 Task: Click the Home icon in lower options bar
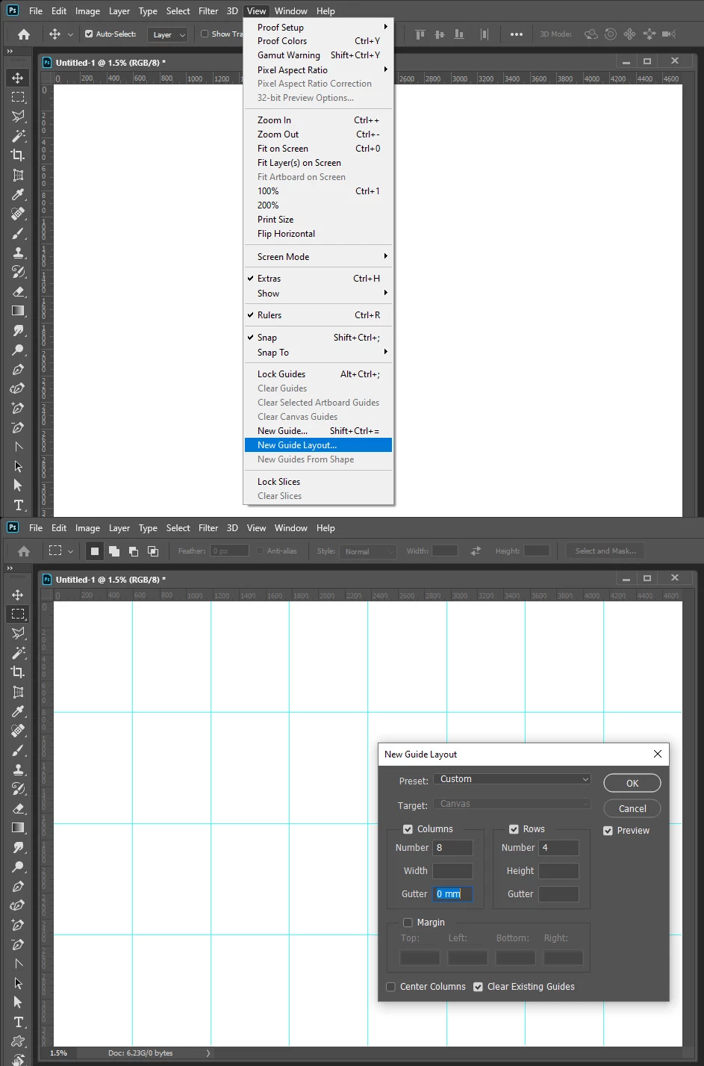coord(24,551)
